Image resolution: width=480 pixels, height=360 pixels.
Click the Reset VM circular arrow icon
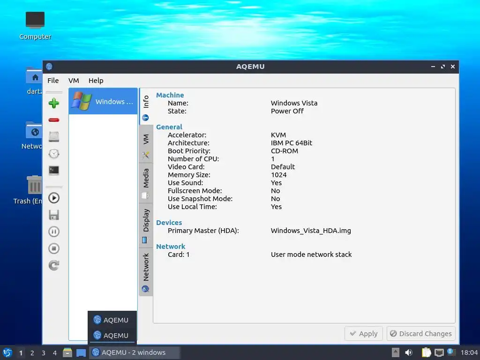tap(54, 265)
